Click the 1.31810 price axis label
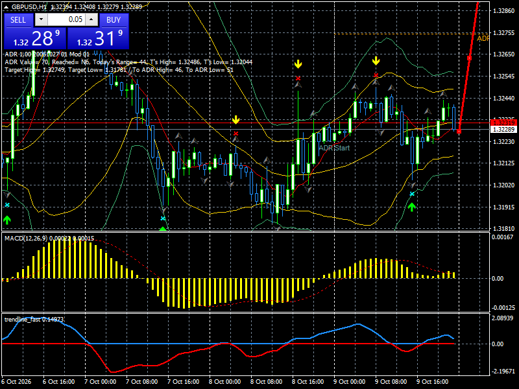 [x=504, y=229]
